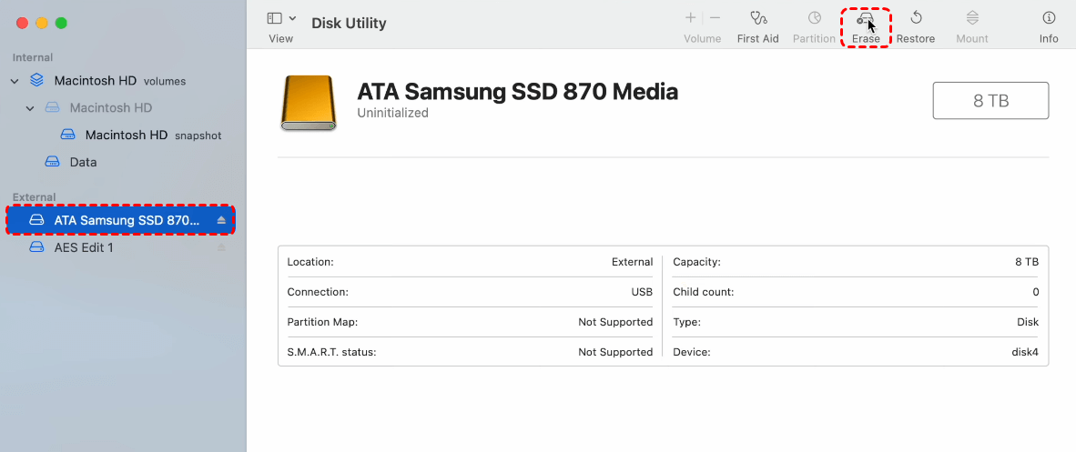This screenshot has width=1076, height=452.
Task: Click the Erase toolbar icon
Action: click(x=866, y=18)
